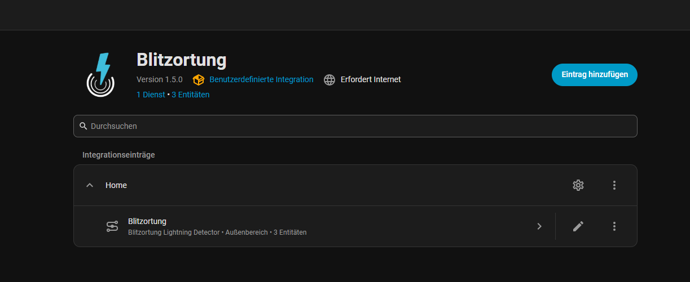
Task: Click the Eintrag hinzufügen button
Action: click(595, 75)
